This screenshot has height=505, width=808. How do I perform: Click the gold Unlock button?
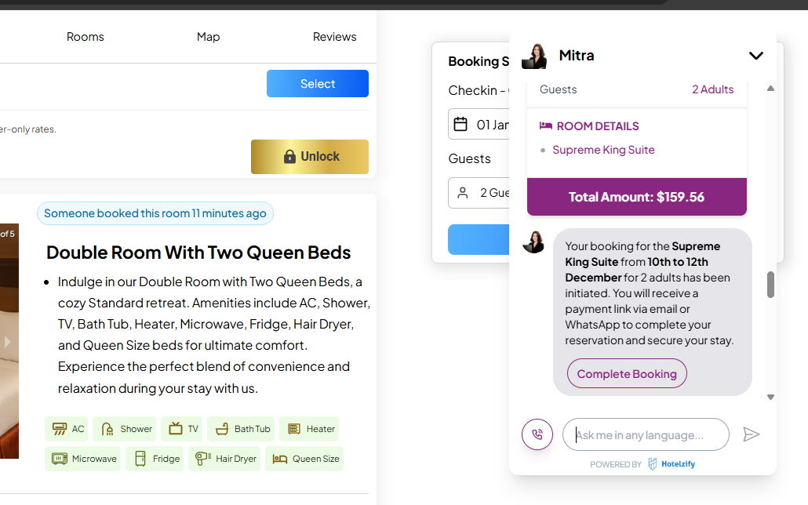click(310, 157)
